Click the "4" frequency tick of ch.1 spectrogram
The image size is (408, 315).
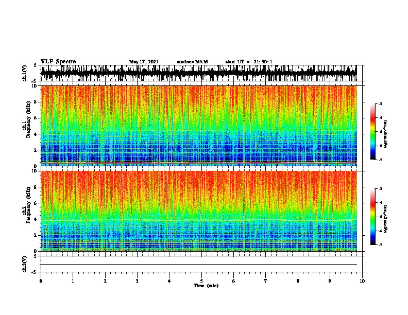point(36,134)
